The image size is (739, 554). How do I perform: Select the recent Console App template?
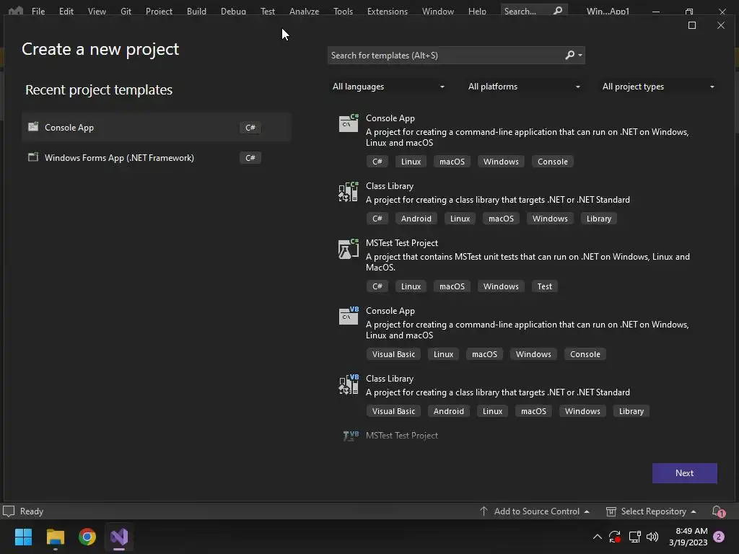click(157, 127)
